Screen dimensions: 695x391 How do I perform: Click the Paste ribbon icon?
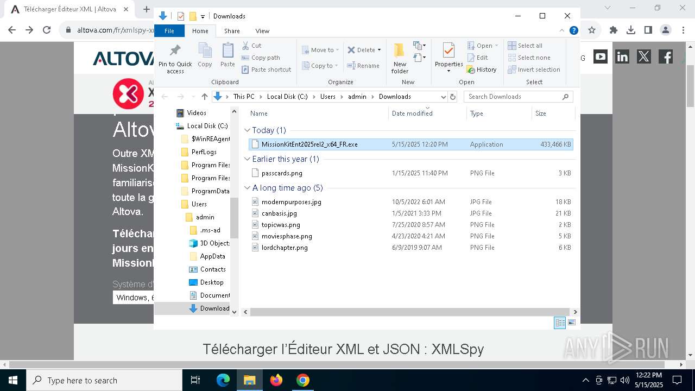tap(228, 55)
